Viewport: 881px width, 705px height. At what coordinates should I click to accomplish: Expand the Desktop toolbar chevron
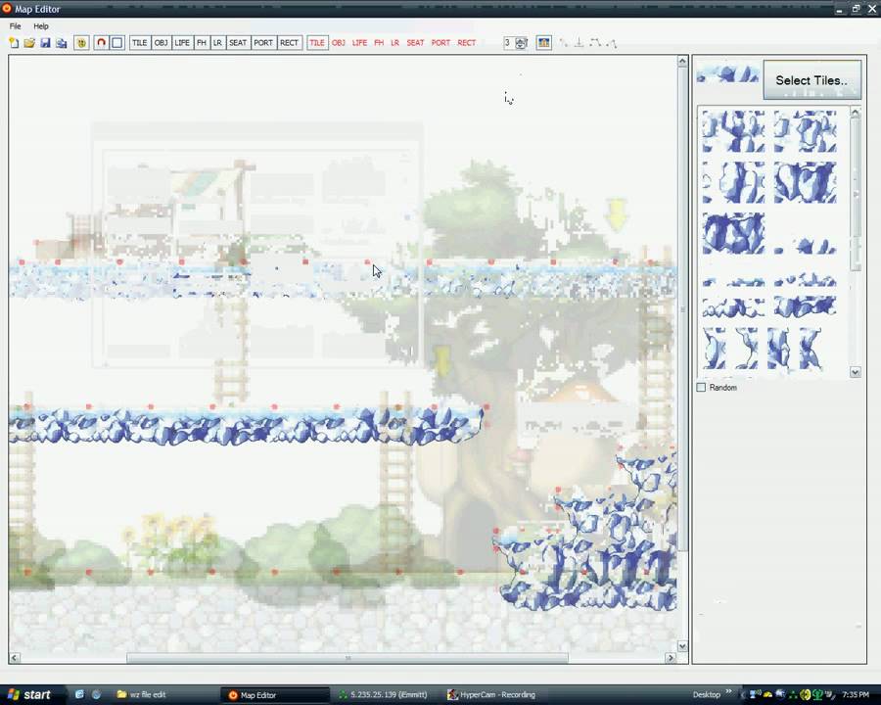728,692
